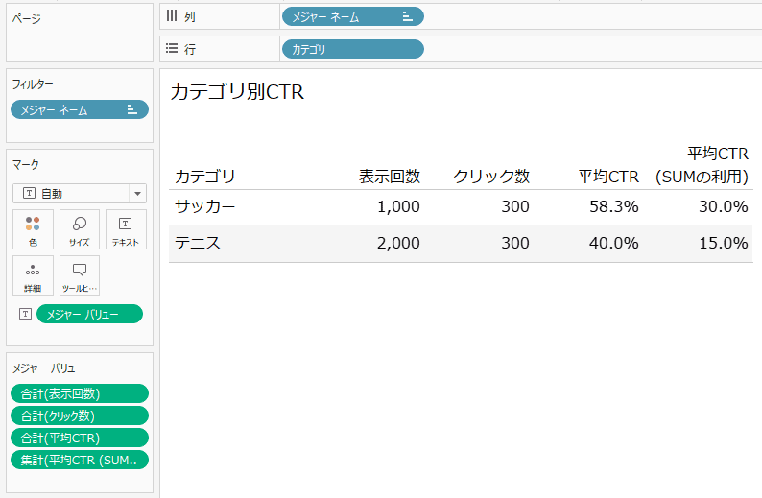Open the テキスト (Text) marks button
Viewport: 762px width, 498px height.
126,229
